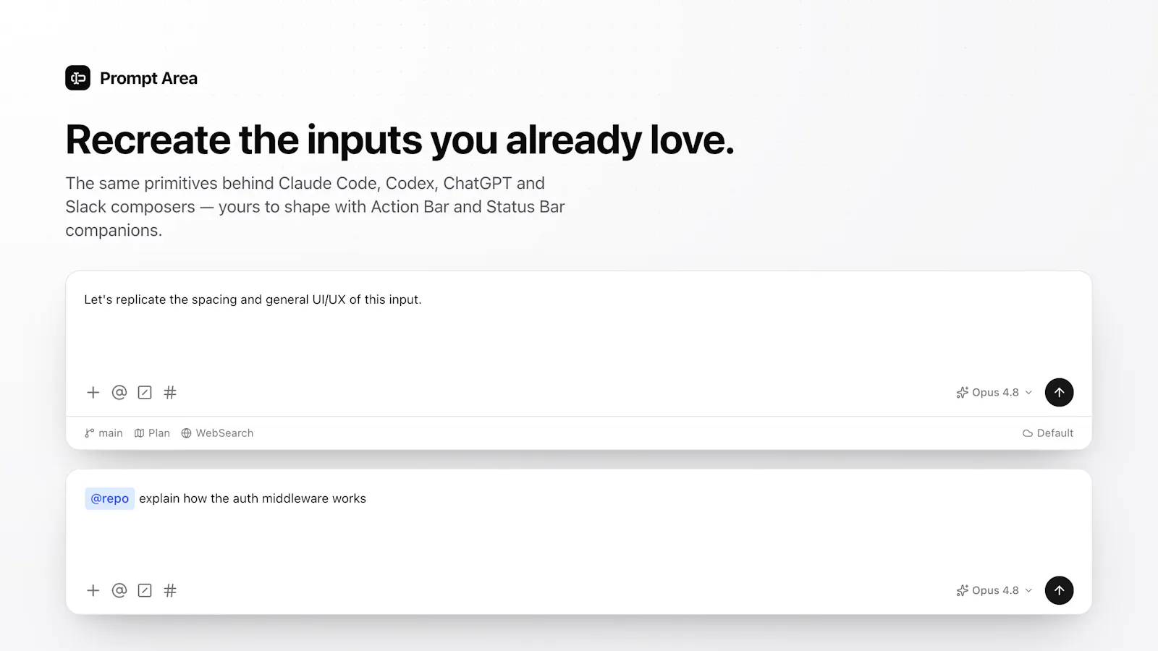Click the subtitle mentioning Claude Code, Codex, ChatGPT
Screen dimensions: 1158x651
pyautogui.click(x=315, y=207)
